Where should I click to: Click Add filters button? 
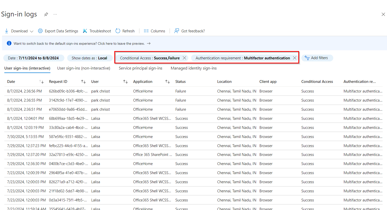point(317,58)
